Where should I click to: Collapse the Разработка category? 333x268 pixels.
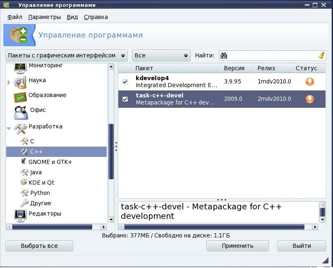tap(9, 128)
